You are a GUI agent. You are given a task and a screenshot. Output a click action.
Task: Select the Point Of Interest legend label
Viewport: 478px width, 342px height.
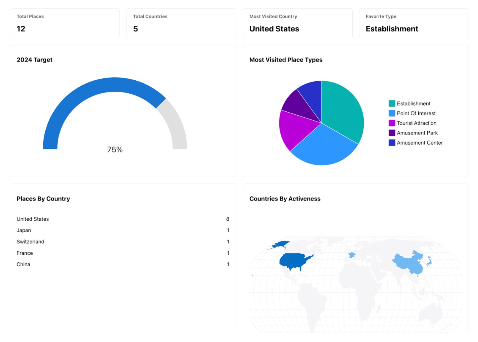coord(416,113)
